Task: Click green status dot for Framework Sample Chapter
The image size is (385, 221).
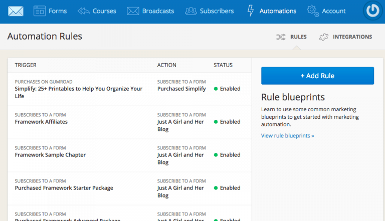Action: click(216, 155)
